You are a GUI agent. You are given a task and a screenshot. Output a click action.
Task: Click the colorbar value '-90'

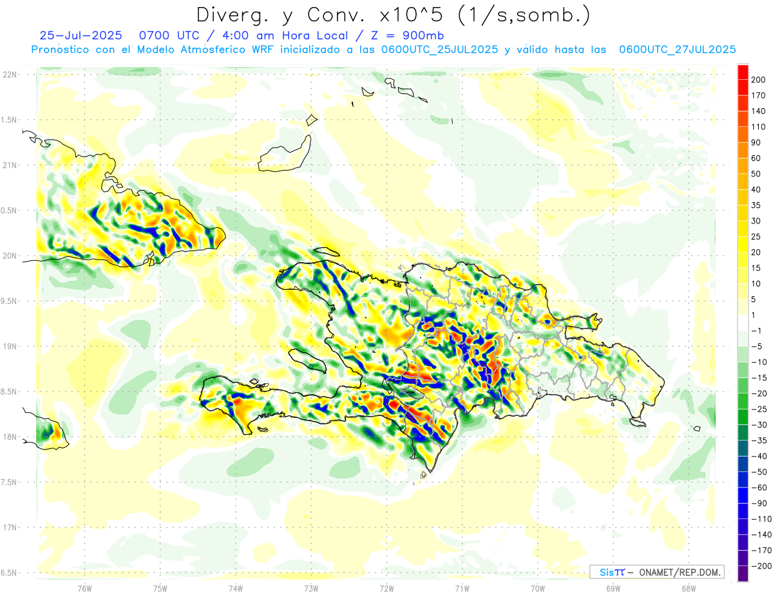point(758,504)
